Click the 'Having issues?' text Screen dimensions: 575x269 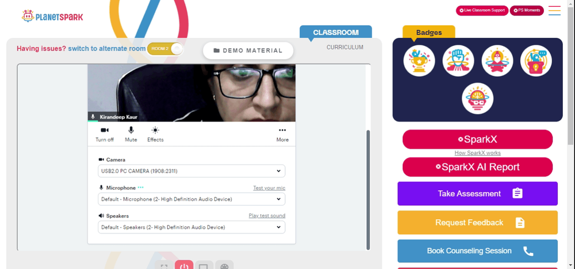41,48
